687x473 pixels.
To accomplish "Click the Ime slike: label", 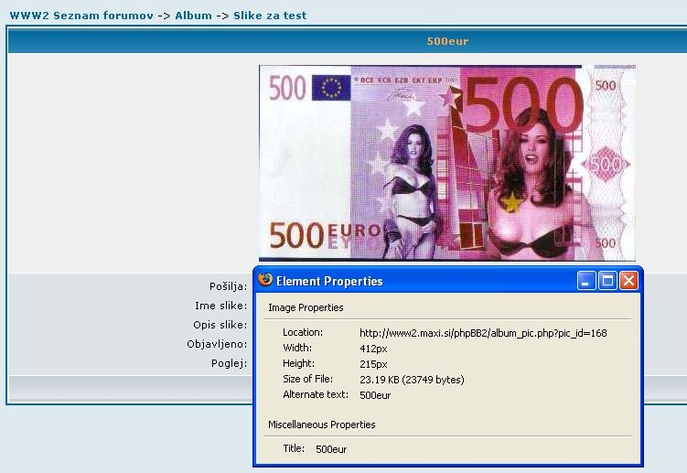I will point(221,306).
